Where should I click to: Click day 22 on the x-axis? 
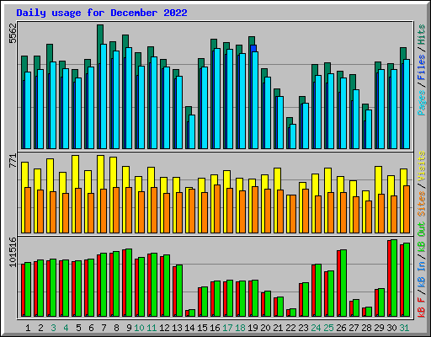click(290, 328)
